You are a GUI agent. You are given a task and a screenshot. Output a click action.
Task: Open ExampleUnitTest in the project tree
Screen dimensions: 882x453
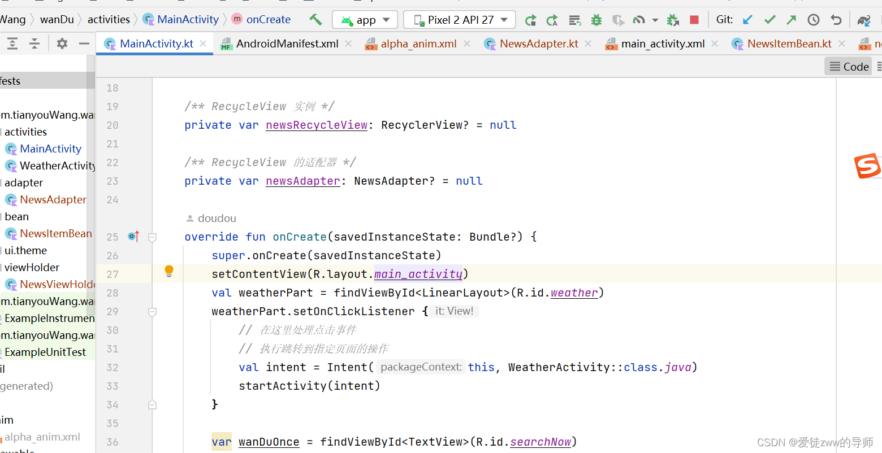pyautogui.click(x=44, y=352)
